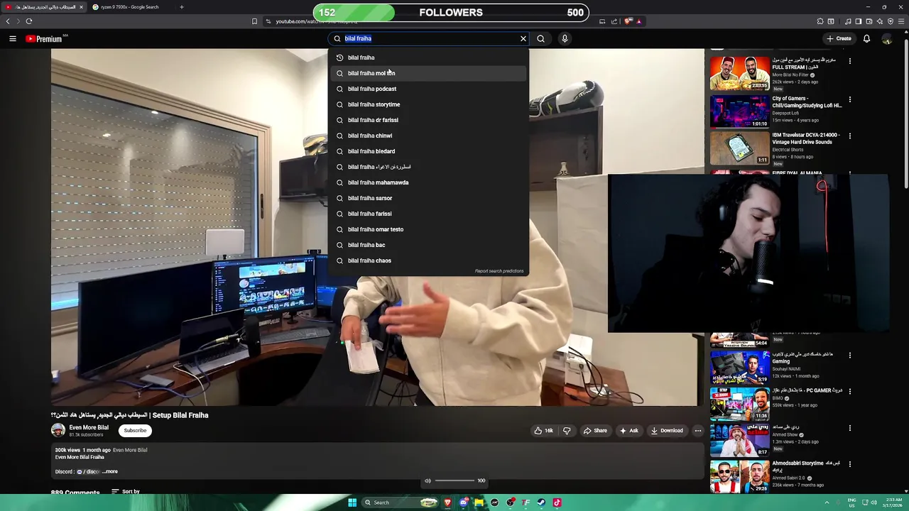Image resolution: width=909 pixels, height=511 pixels.
Task: Open the notifications bell
Action: coord(866,38)
